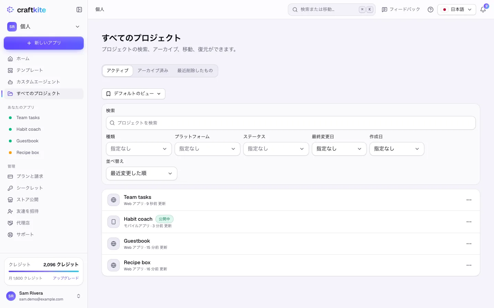Click the mobile icon of Habit coach row
The image size is (494, 308).
114,222
